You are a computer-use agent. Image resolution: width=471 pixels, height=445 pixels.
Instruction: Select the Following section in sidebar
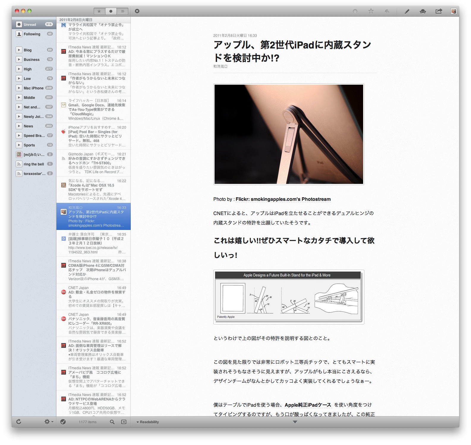pyautogui.click(x=32, y=34)
